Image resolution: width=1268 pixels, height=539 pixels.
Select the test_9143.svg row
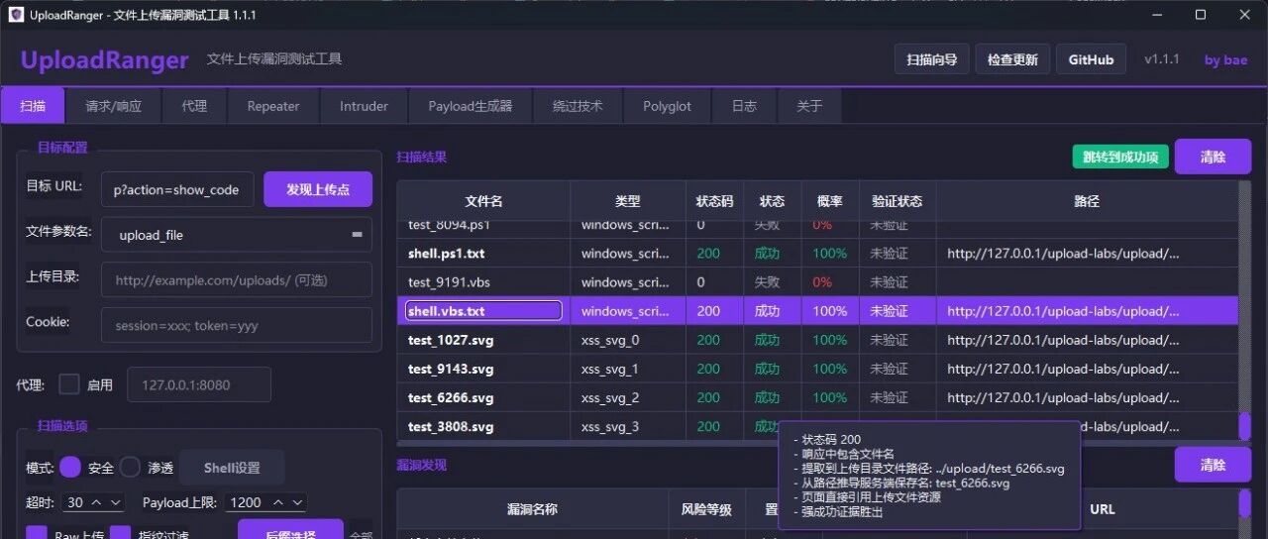817,369
